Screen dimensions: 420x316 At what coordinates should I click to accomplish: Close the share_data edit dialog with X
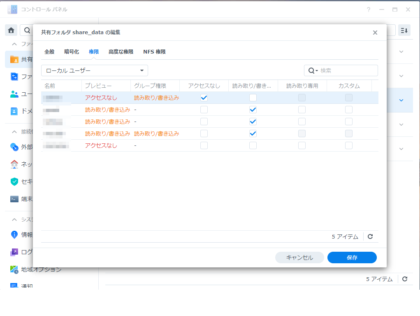coord(375,33)
